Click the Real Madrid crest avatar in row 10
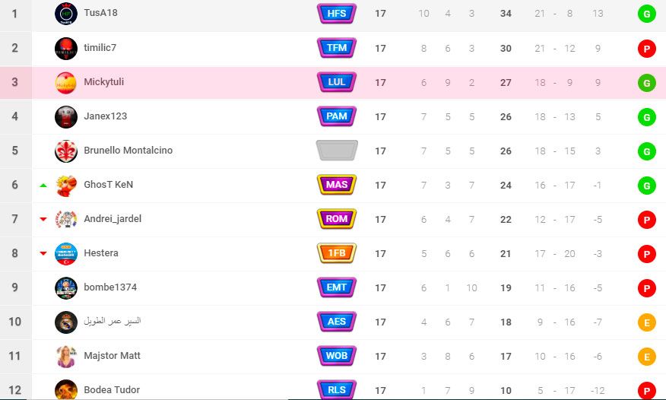This screenshot has height=400, width=666. tap(66, 322)
